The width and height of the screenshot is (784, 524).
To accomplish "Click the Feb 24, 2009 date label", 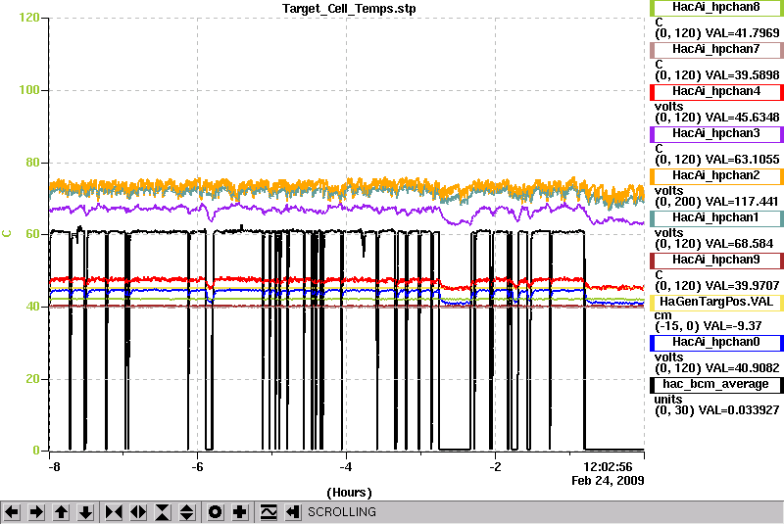I will pyautogui.click(x=608, y=481).
